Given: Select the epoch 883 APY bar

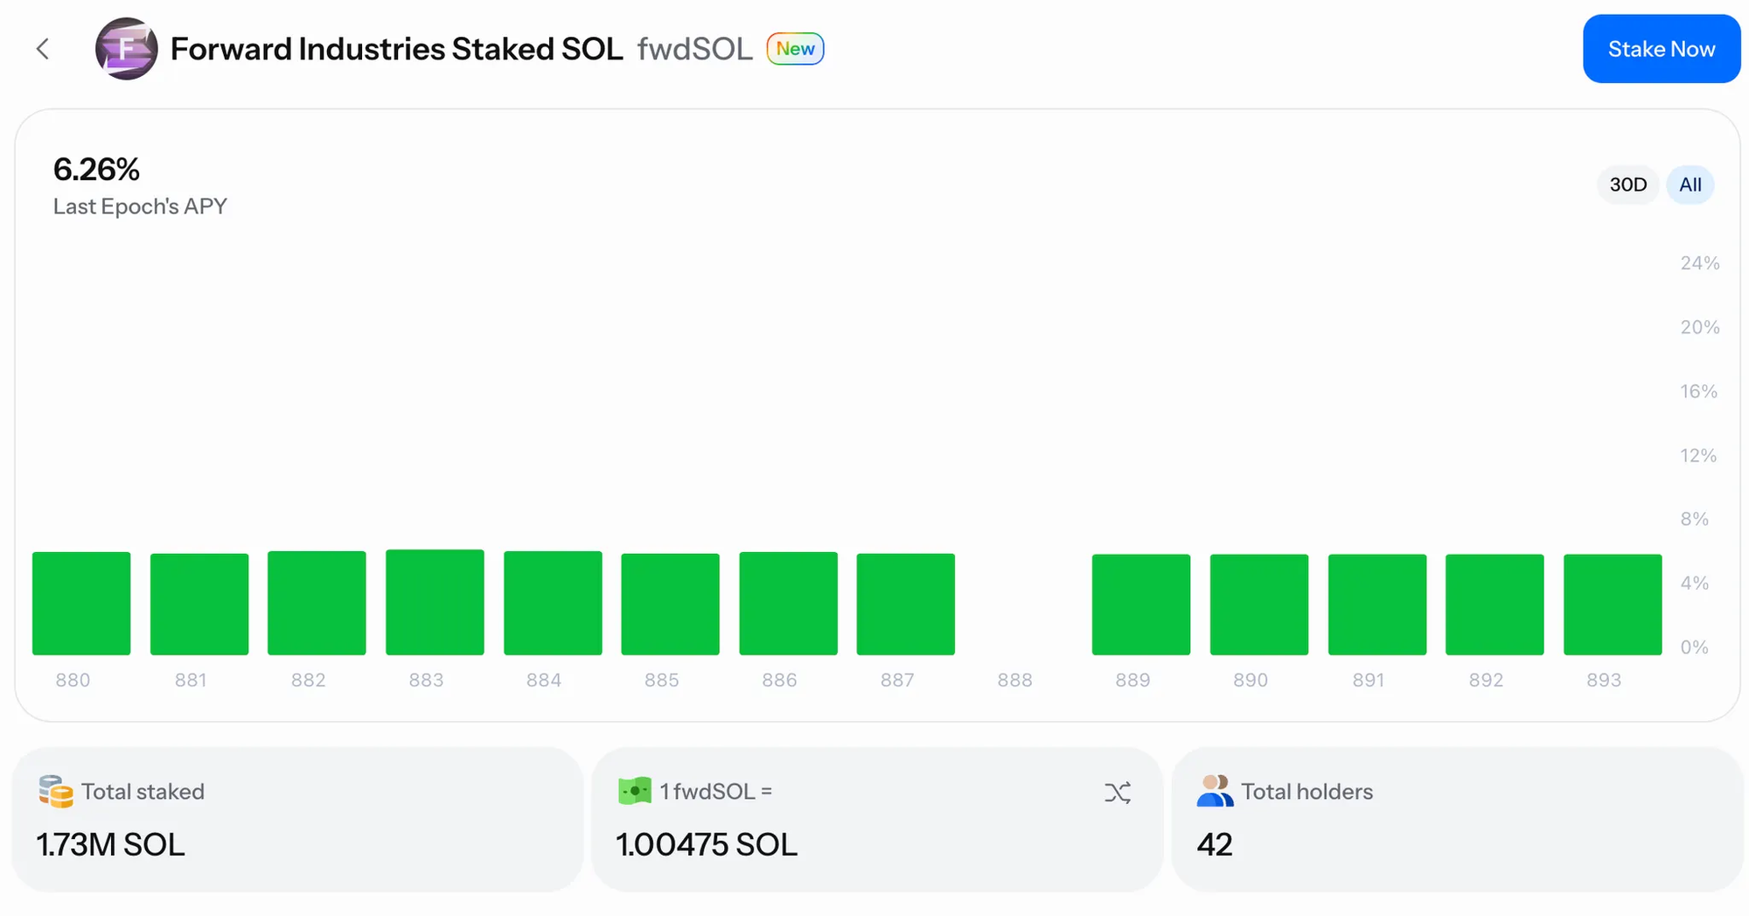Looking at the screenshot, I should click(x=435, y=602).
